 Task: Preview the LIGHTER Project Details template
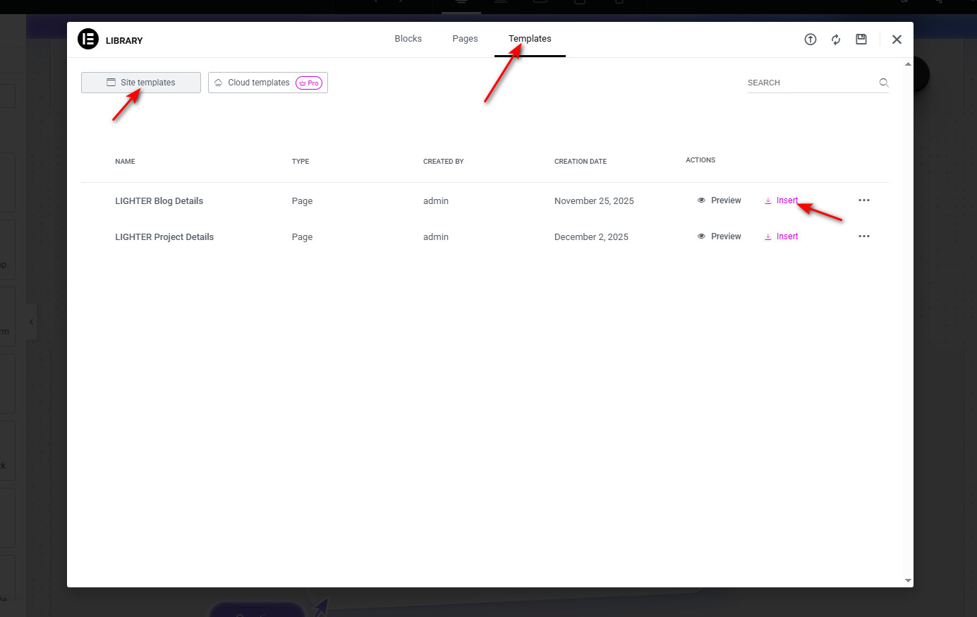point(720,236)
